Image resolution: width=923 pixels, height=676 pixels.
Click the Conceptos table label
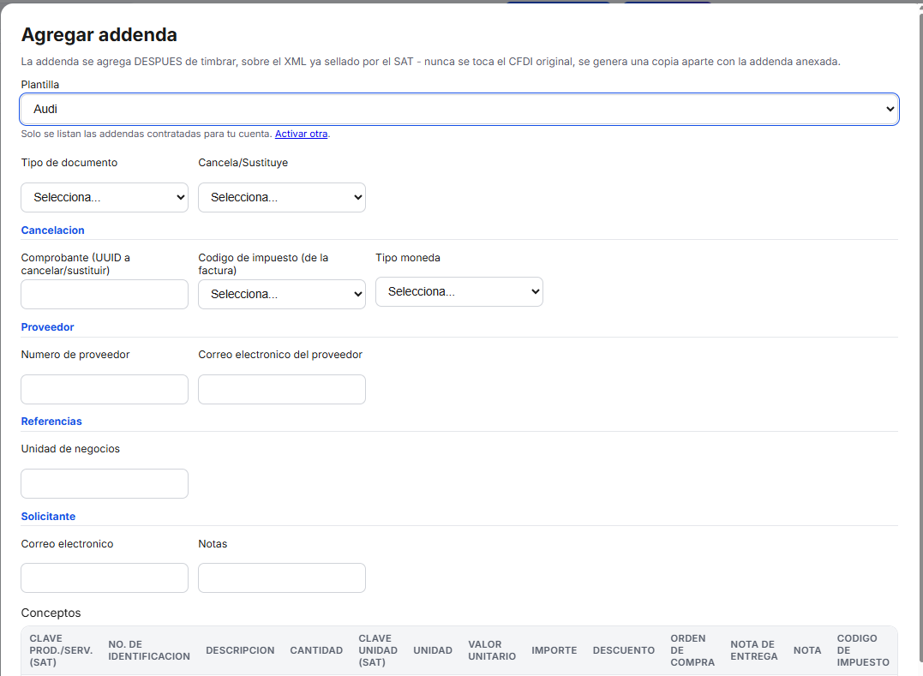(51, 613)
